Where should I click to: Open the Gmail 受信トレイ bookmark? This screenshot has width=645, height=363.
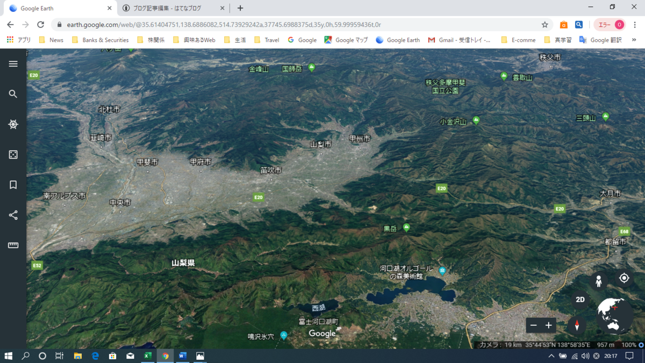click(x=459, y=40)
